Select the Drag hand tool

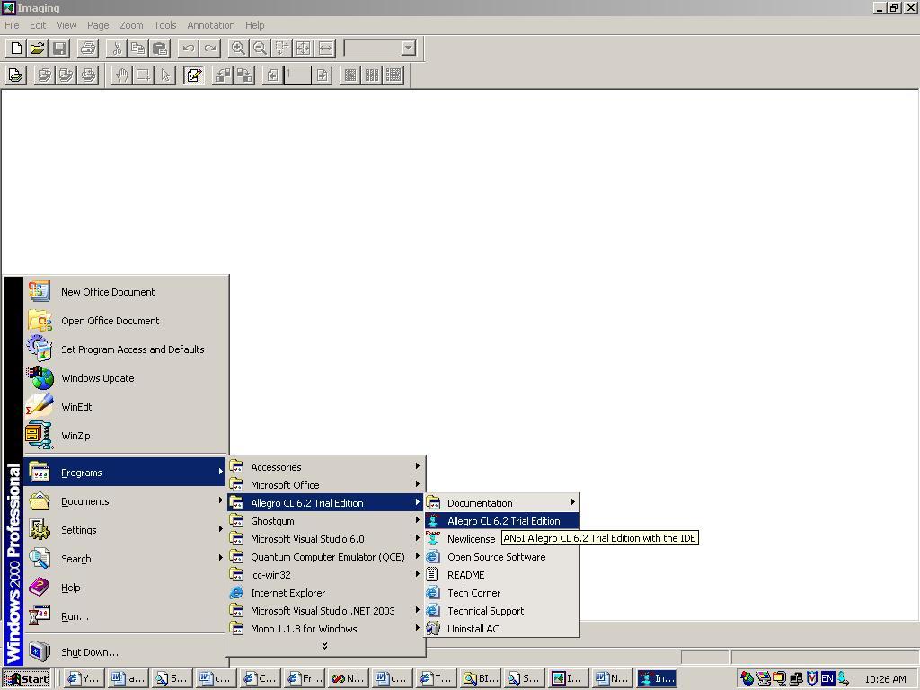[121, 75]
